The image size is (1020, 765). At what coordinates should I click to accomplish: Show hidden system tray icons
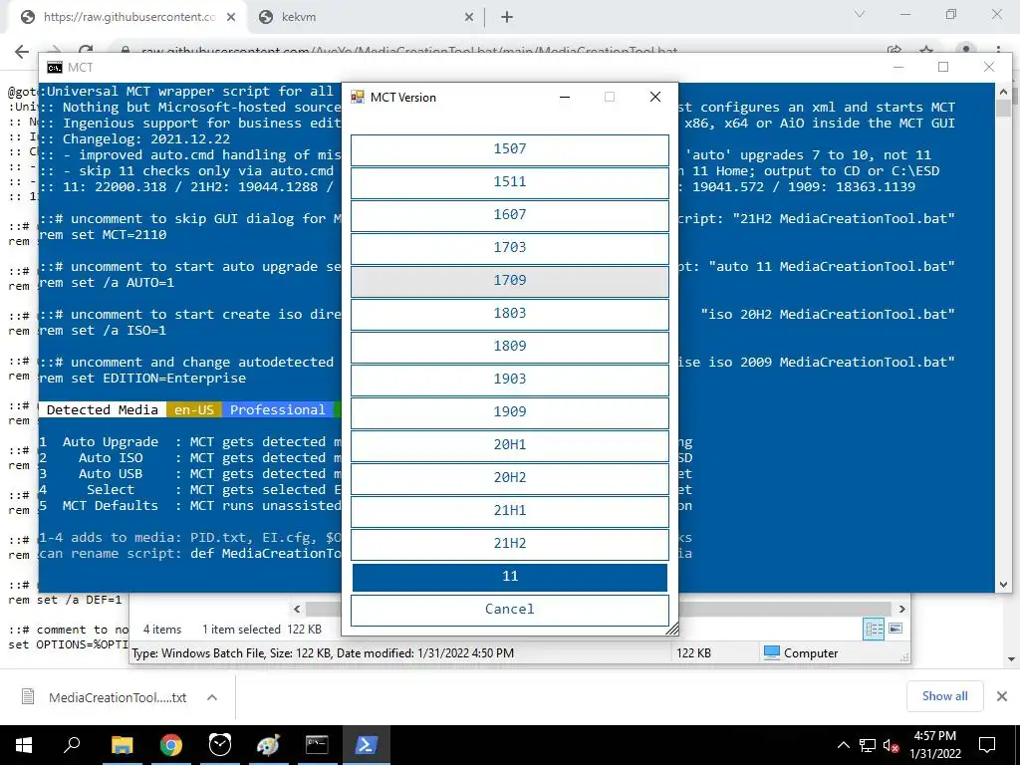843,745
